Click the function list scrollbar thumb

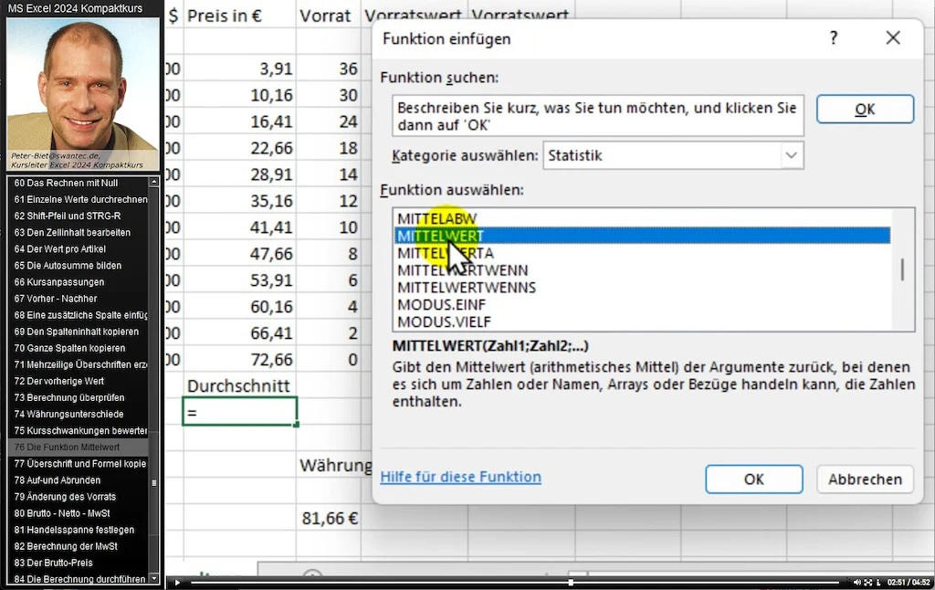point(902,269)
